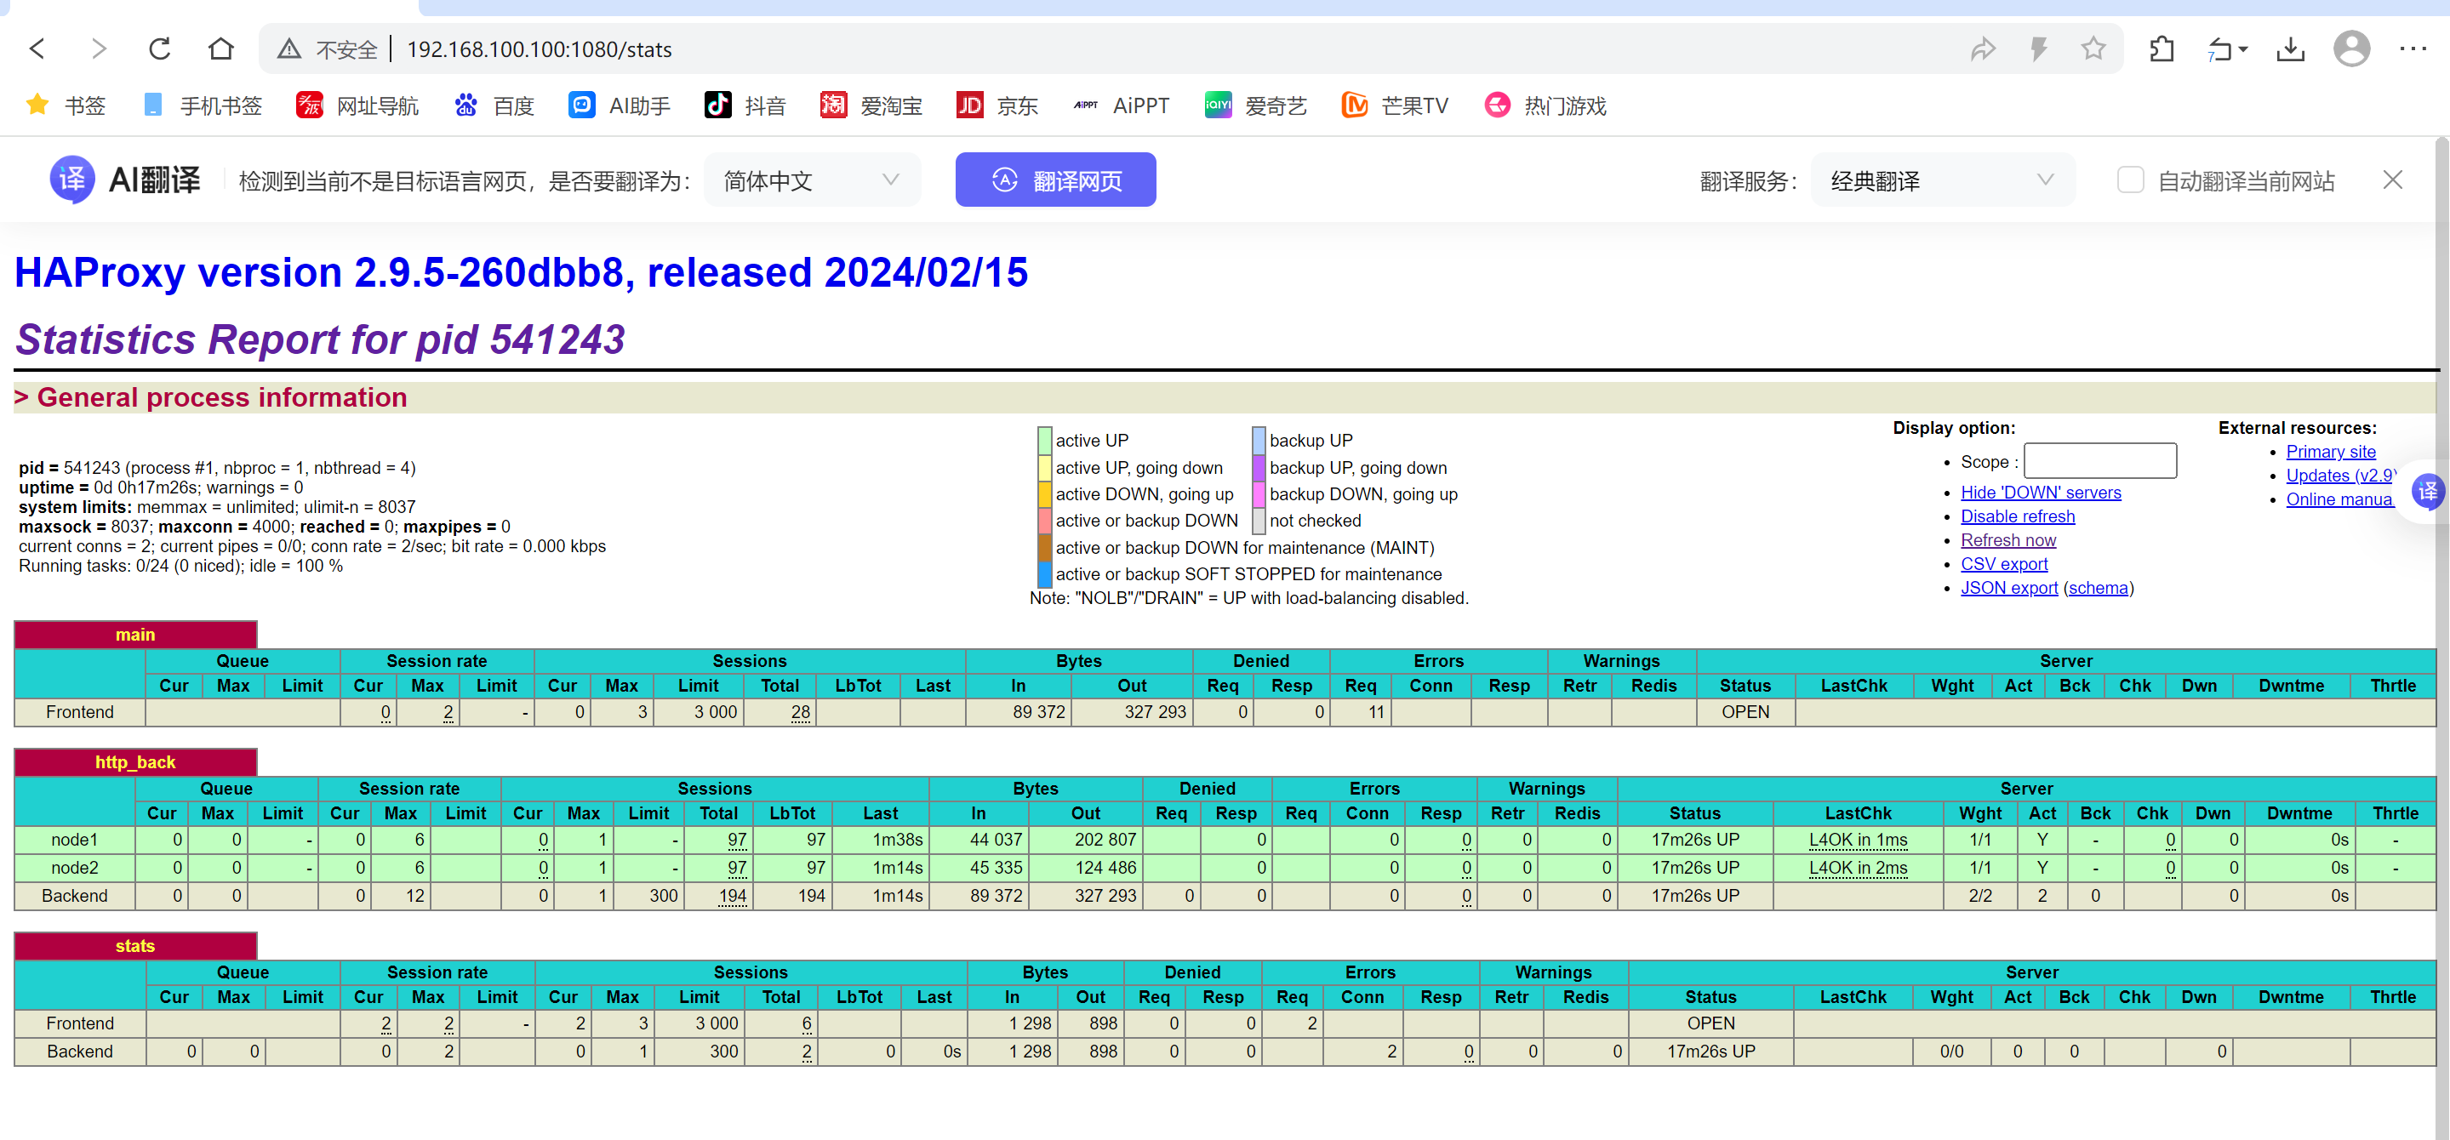
Task: Open the Primary site link
Action: 2330,452
